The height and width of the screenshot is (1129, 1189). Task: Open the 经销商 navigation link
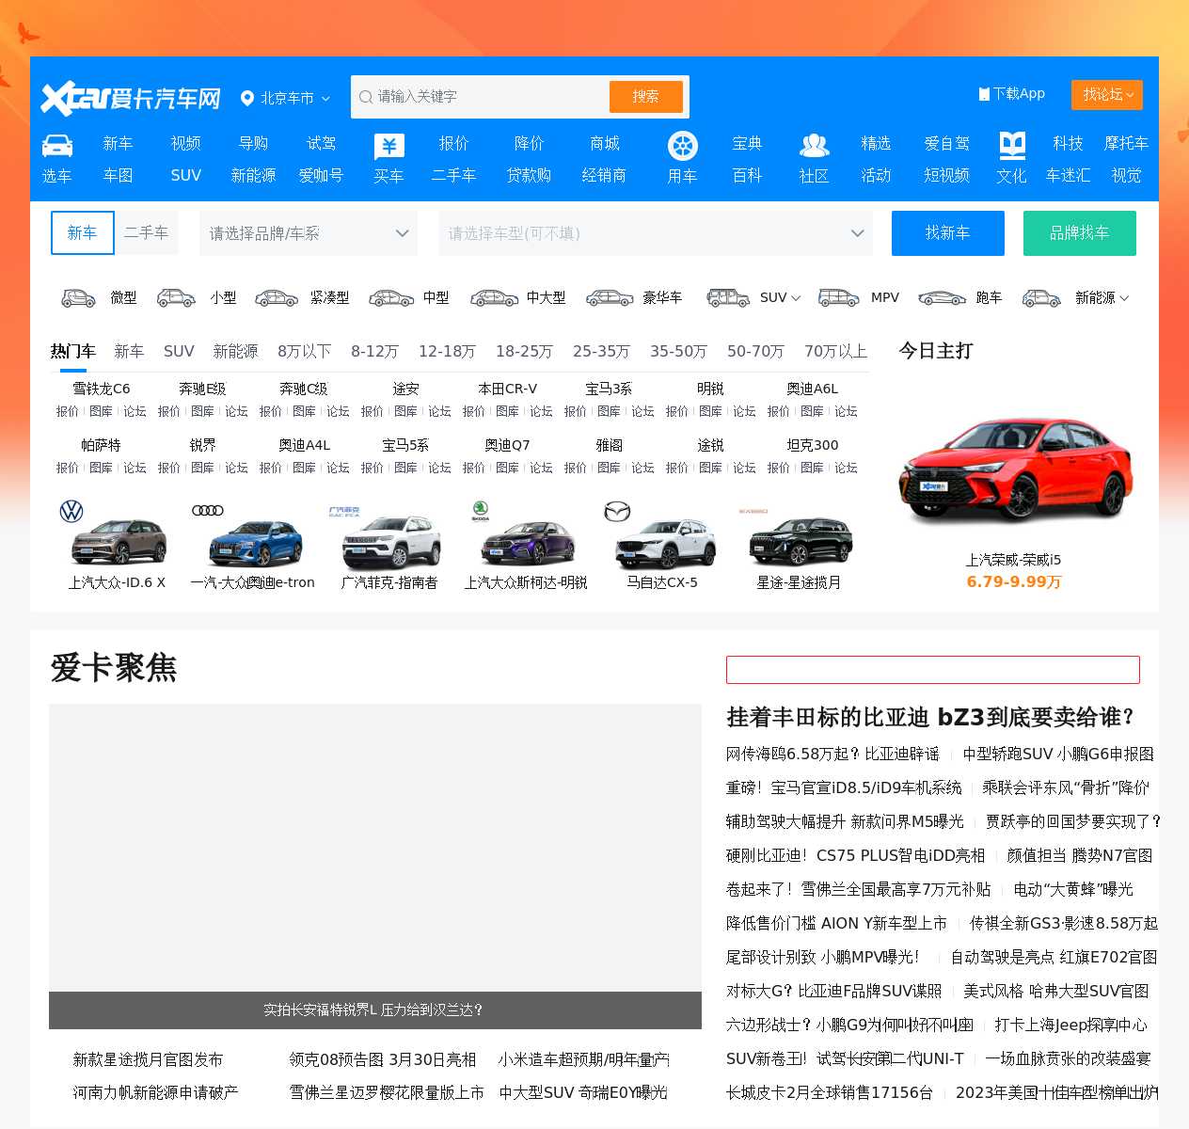604,175
